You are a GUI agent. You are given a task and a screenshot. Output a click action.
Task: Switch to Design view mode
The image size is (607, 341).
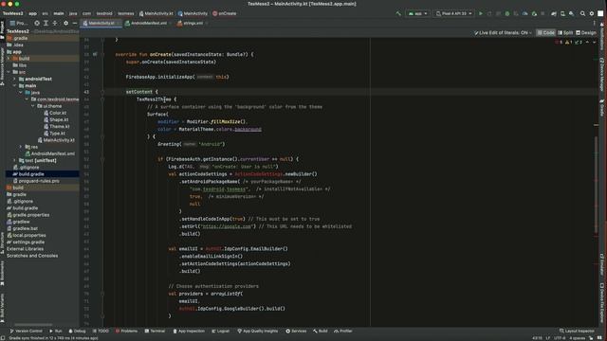click(586, 33)
